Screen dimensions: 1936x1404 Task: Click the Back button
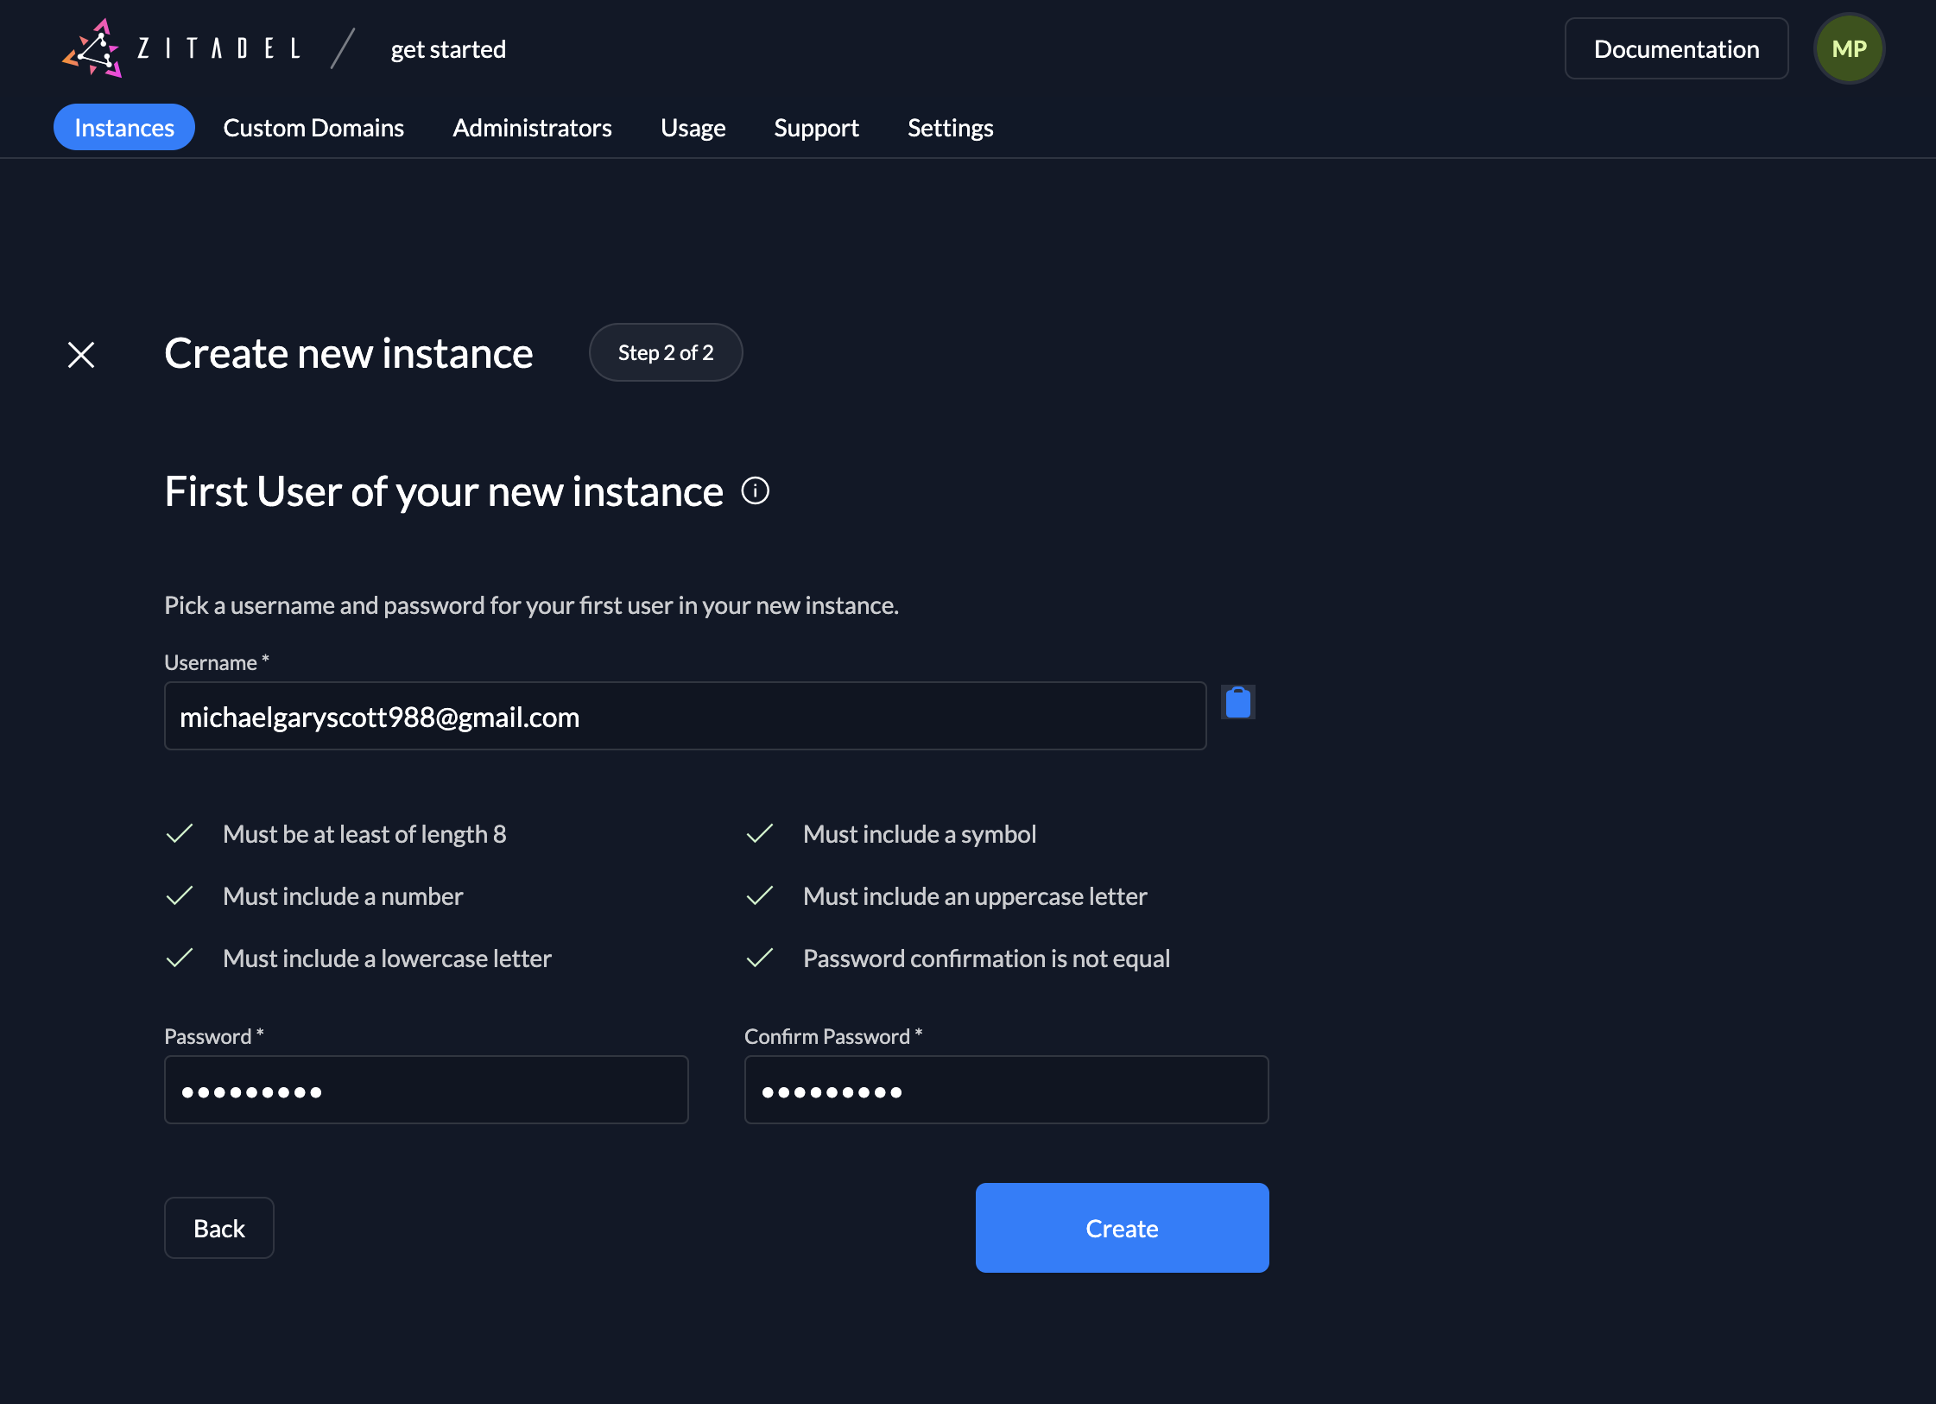(x=219, y=1228)
